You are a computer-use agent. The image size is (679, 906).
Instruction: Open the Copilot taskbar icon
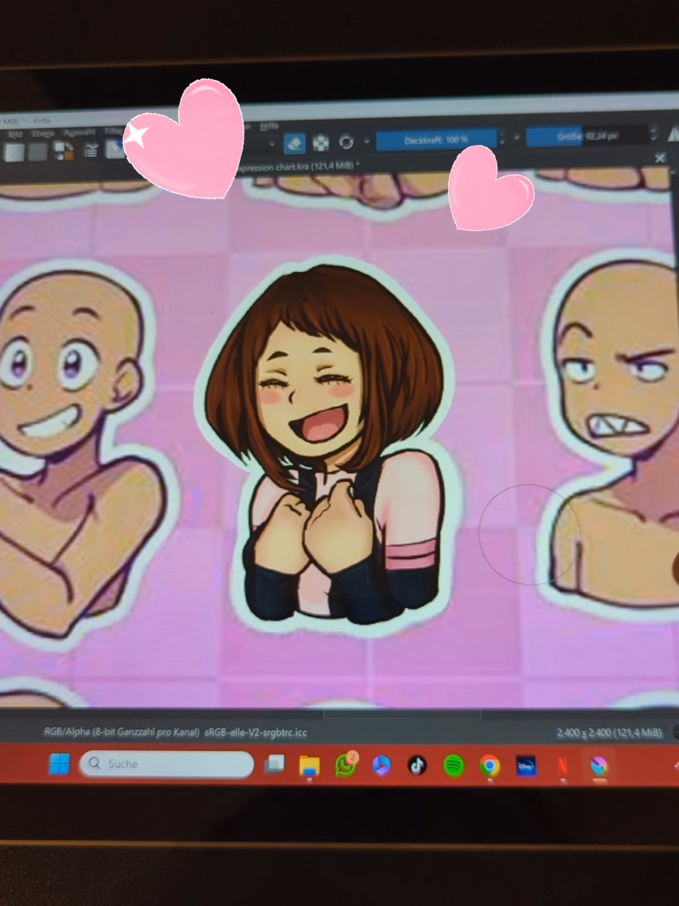(382, 765)
